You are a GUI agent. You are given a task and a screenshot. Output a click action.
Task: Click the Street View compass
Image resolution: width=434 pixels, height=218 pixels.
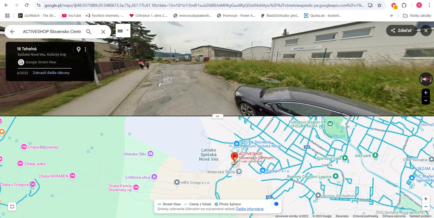(x=426, y=79)
